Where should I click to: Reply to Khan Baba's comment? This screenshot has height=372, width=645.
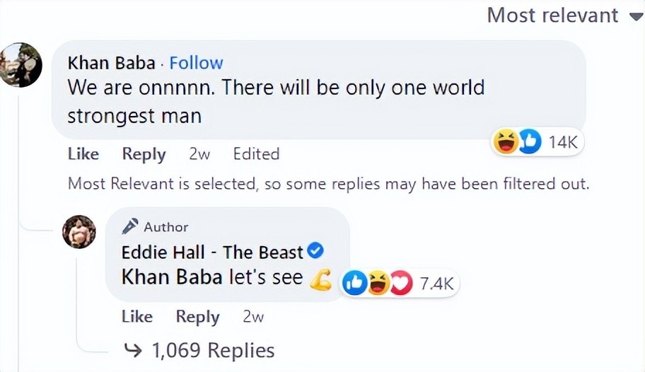click(144, 153)
